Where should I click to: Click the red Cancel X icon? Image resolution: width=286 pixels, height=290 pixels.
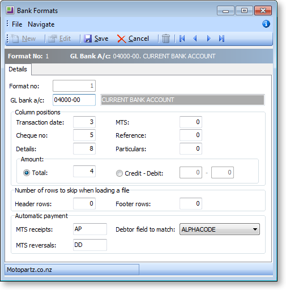pos(121,39)
